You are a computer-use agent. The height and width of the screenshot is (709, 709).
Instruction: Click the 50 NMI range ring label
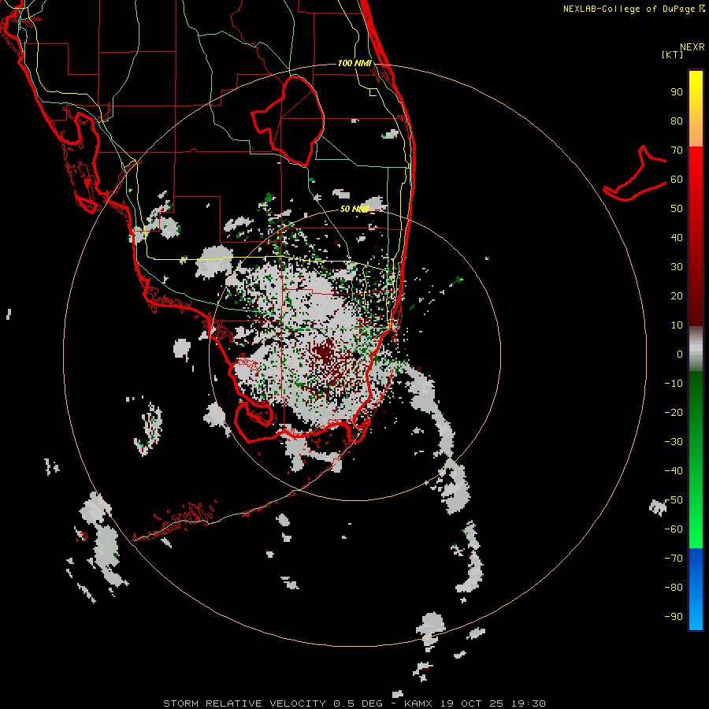click(354, 209)
